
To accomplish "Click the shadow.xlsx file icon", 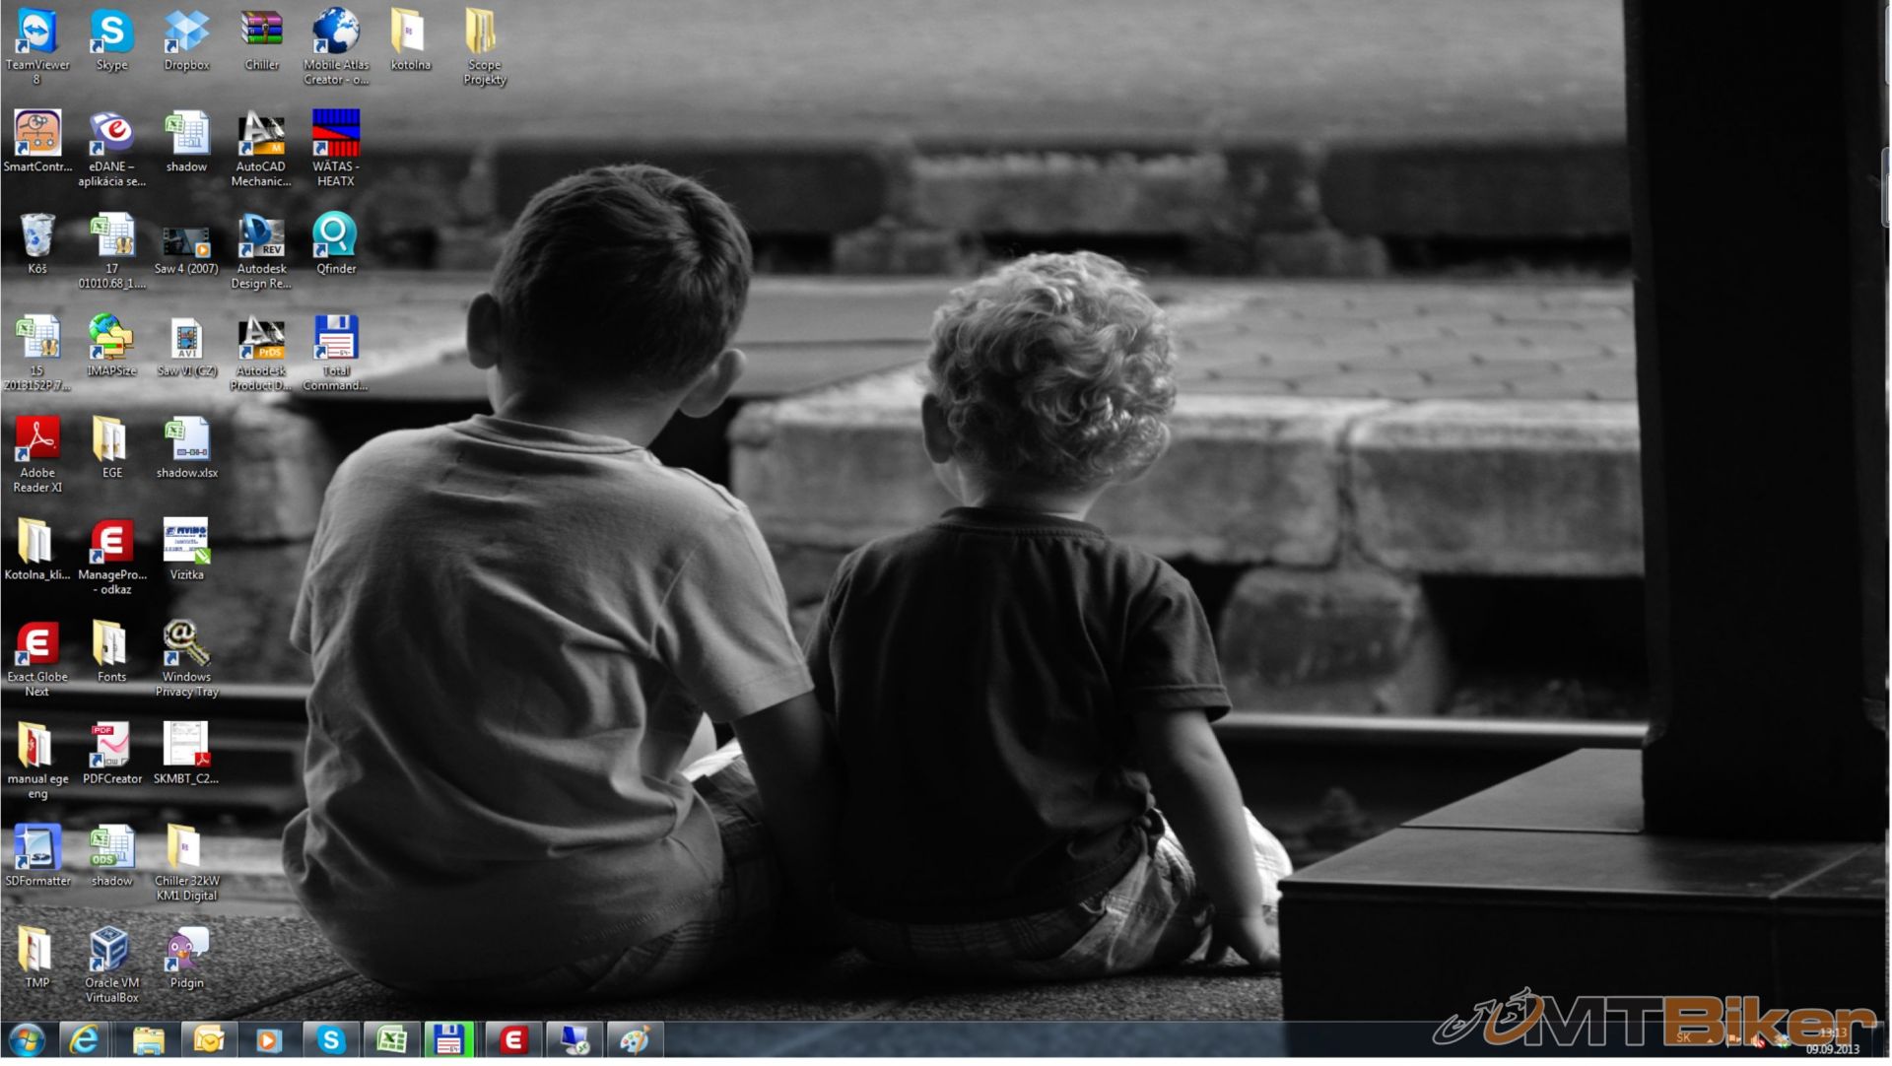I will 186,440.
